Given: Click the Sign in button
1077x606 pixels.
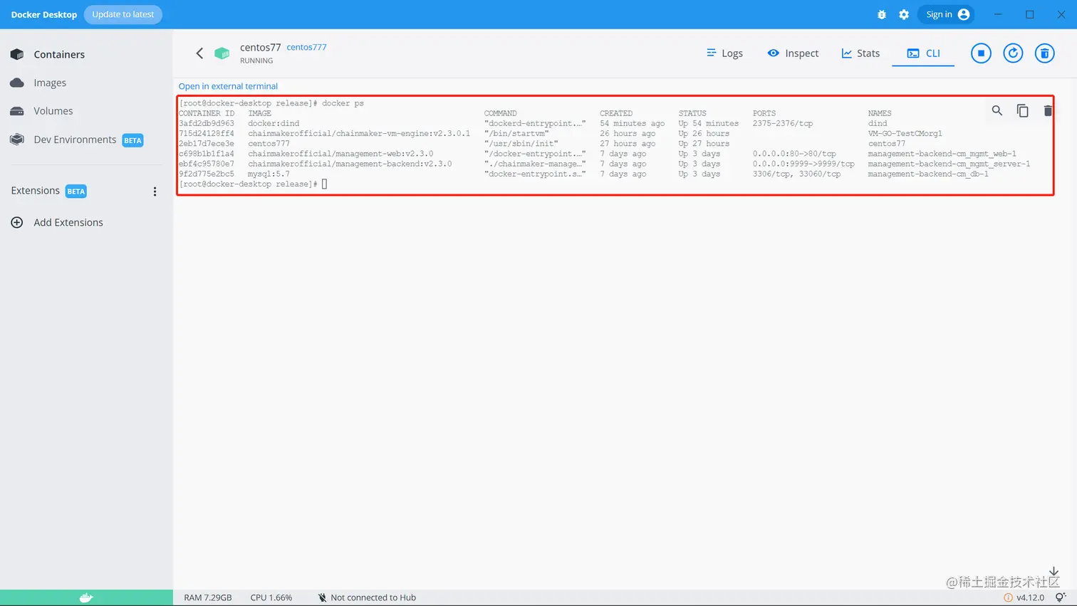Looking at the screenshot, I should coord(947,14).
